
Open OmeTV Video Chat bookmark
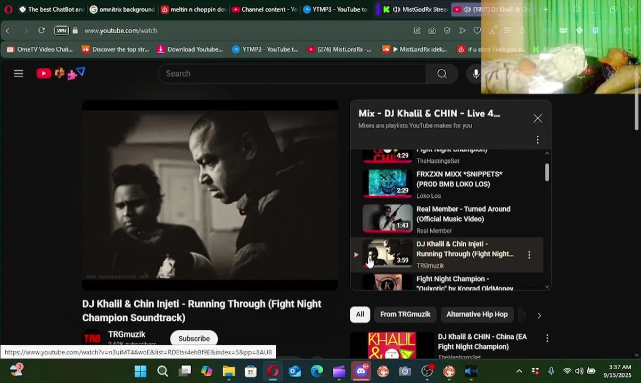[x=39, y=49]
